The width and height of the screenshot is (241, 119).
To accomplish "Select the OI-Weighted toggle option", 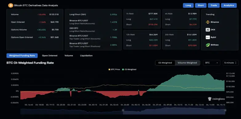I will 165,63.
